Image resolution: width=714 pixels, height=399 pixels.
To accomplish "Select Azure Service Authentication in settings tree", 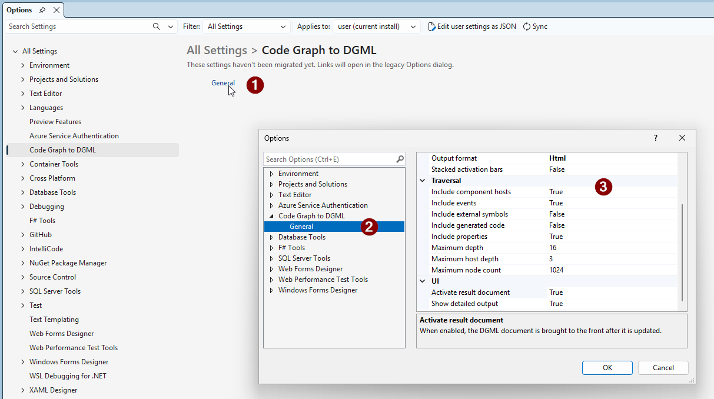I will pos(74,136).
